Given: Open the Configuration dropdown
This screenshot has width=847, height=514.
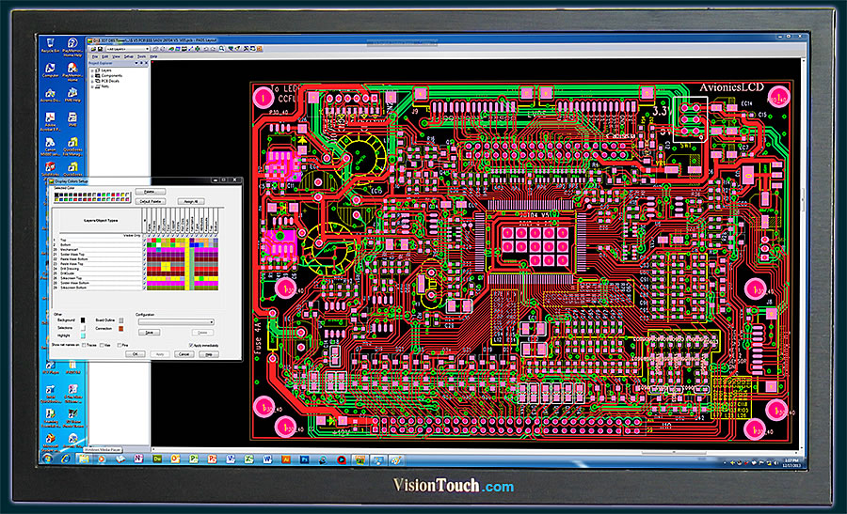Looking at the screenshot, I should [x=175, y=321].
